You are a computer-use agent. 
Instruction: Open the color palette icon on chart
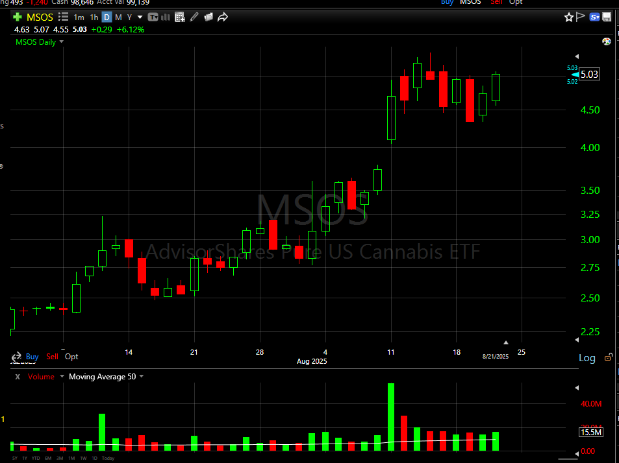(607, 42)
